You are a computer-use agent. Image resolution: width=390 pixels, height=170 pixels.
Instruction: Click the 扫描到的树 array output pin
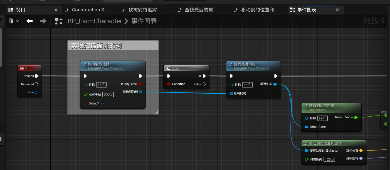(x=140, y=92)
